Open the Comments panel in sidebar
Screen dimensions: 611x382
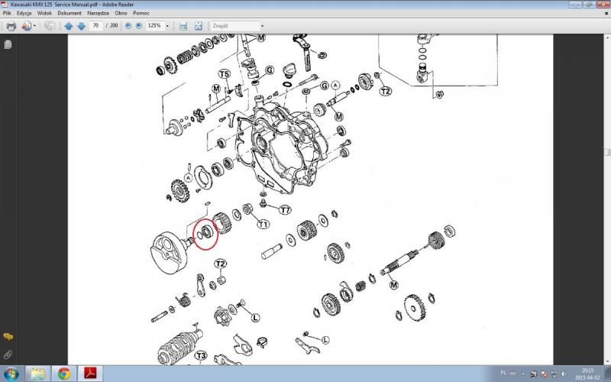(x=8, y=337)
